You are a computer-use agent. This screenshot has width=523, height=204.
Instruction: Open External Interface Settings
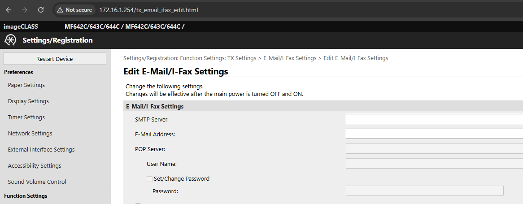pos(41,150)
